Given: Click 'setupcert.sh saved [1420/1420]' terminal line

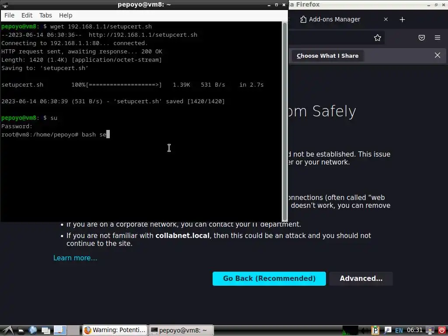Looking at the screenshot, I should 113,101.
